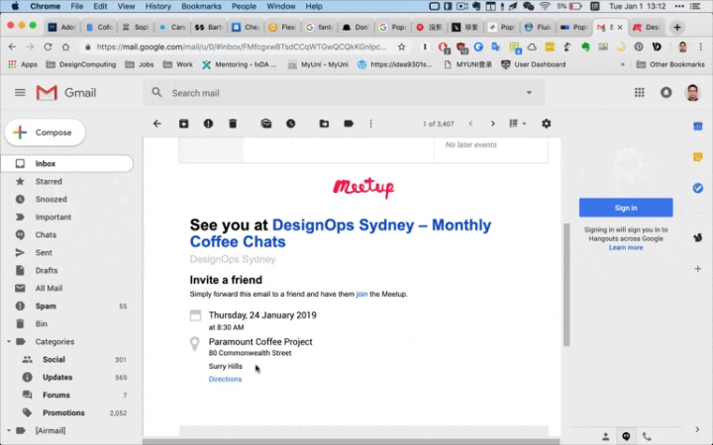Go to the older email chevron
The height and width of the screenshot is (445, 713).
[493, 124]
